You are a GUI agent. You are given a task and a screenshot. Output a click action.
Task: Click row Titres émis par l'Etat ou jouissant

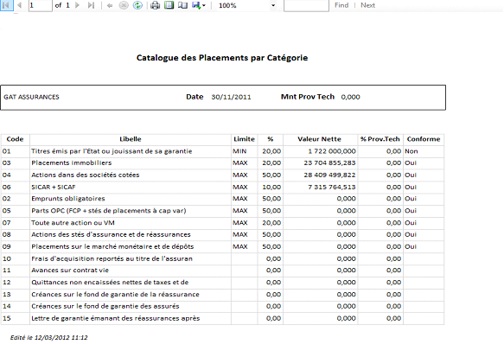pos(112,151)
